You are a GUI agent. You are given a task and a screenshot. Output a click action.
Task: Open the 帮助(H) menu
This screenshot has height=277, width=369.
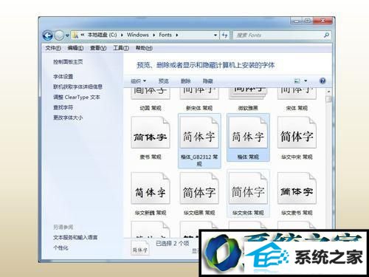coord(144,48)
